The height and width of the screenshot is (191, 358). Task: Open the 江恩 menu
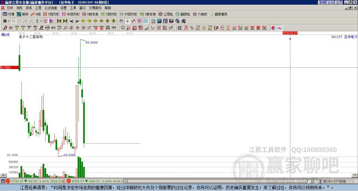coord(38,8)
